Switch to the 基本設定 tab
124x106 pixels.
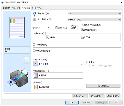[x=6, y=8]
